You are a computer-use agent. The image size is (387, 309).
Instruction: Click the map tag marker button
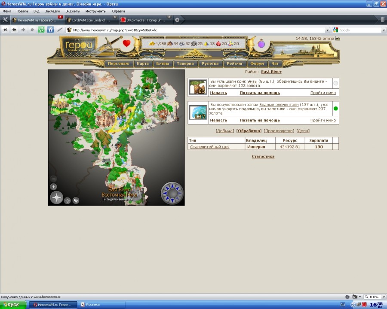click(76, 200)
